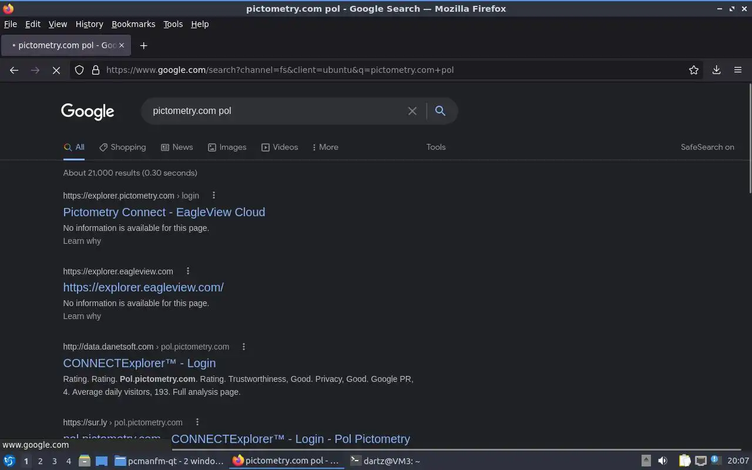Image resolution: width=752 pixels, height=470 pixels.
Task: Open CONNECTExplorer Login - Pol Pictometry result
Action: (x=236, y=439)
